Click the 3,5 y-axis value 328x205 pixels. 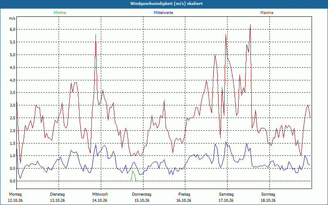point(13,93)
